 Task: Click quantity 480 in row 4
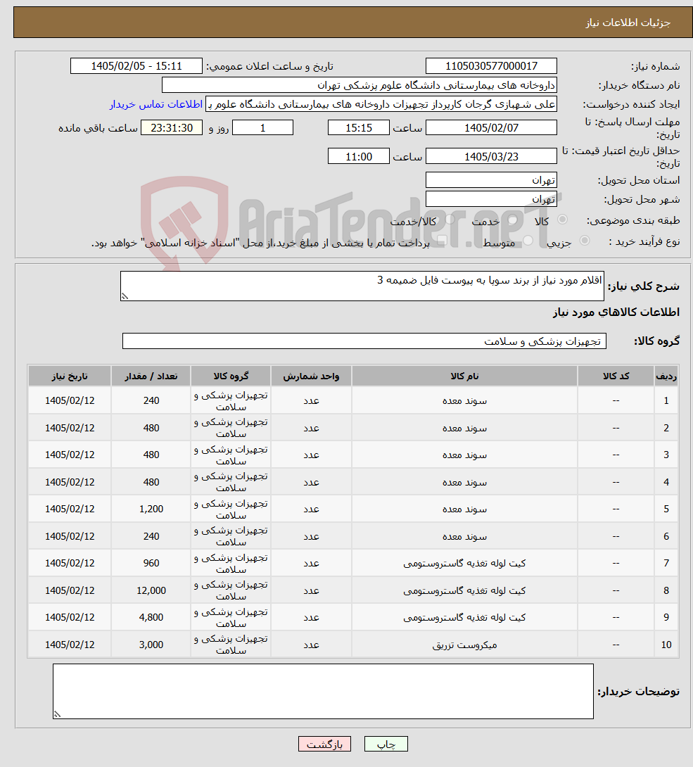[x=151, y=482]
